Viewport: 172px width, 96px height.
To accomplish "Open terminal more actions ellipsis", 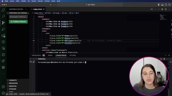I will point(167,59).
